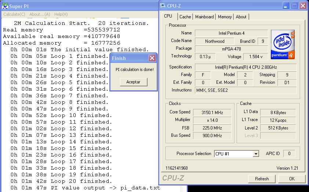This screenshot has height=192, width=309.
Task: Minimize the CPU-Z window
Action: 286,6
